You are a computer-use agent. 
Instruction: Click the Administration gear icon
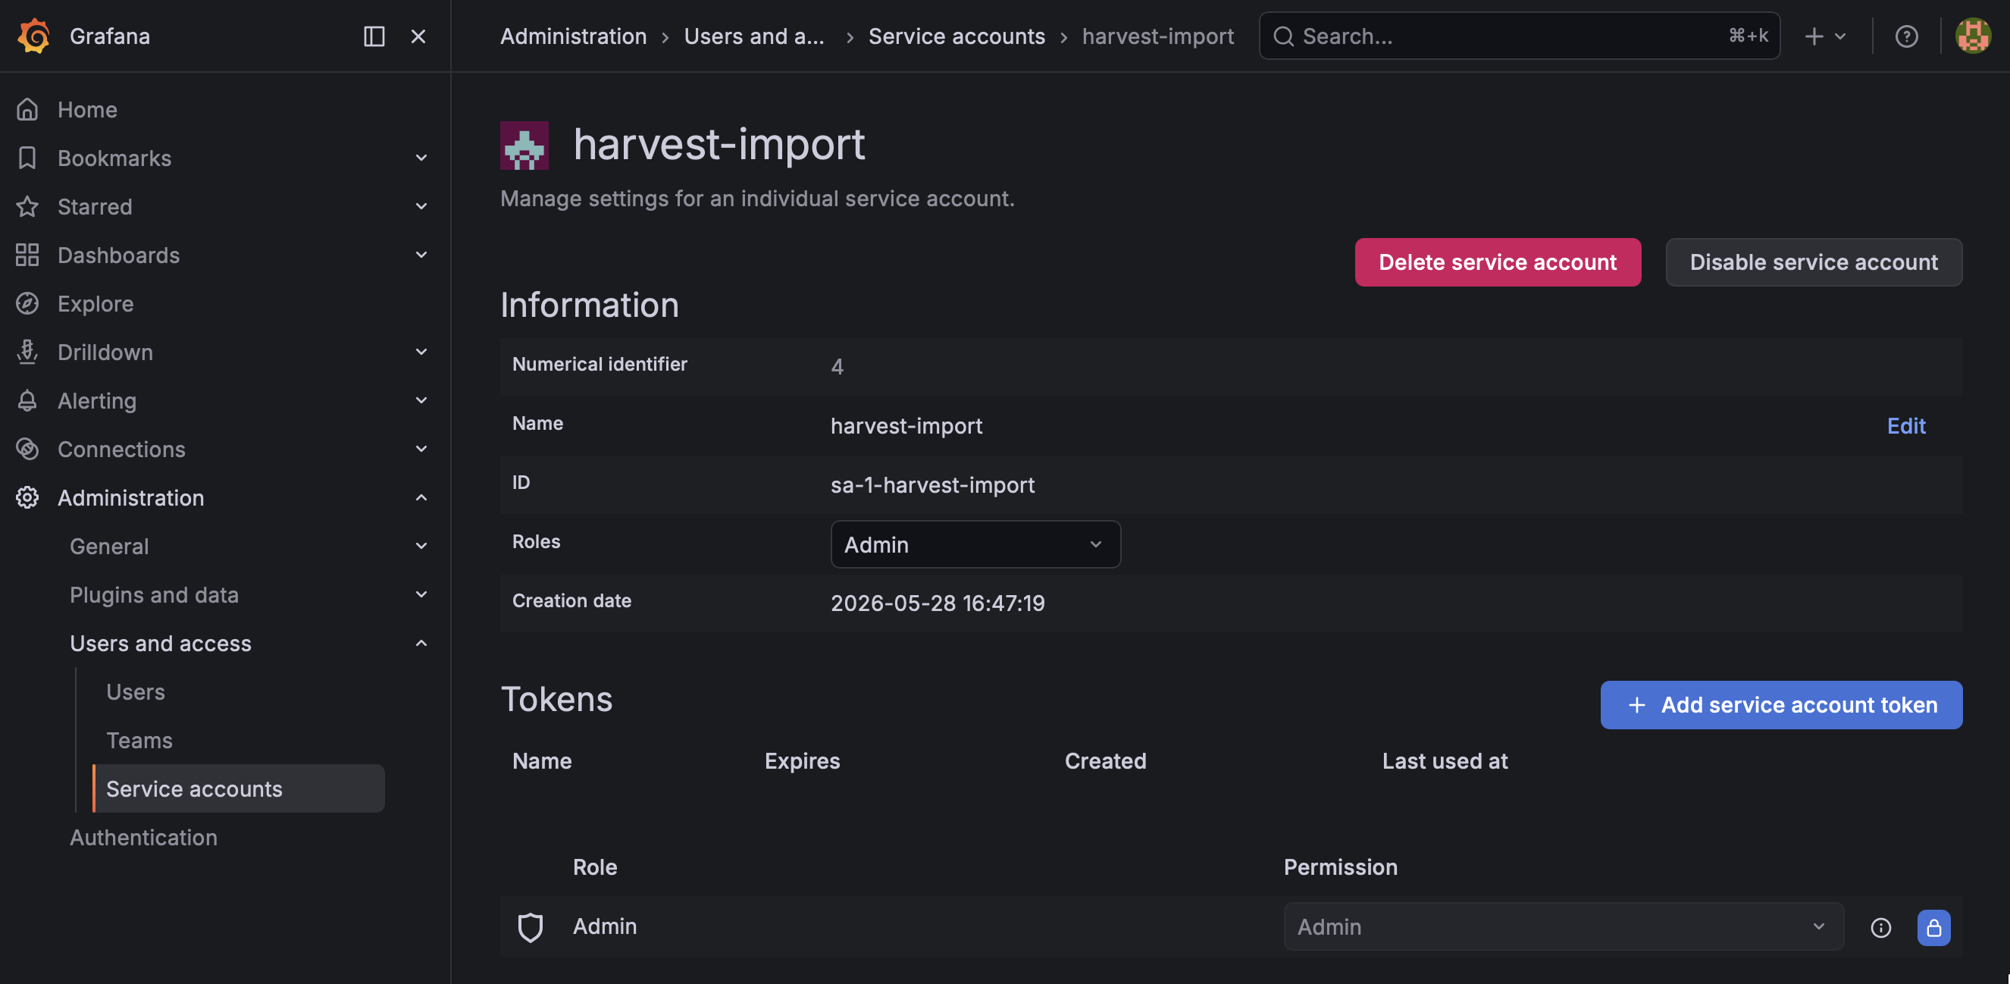pos(27,497)
